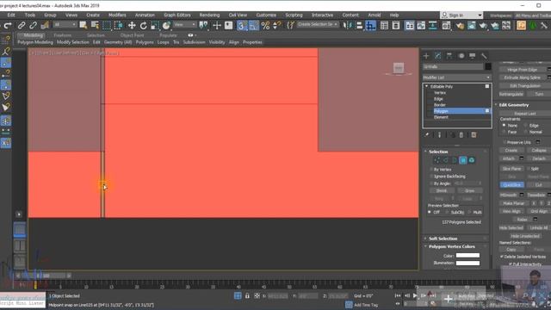Toggle the 3D Snaps icon
This screenshot has width=551, height=310.
click(x=242, y=25)
